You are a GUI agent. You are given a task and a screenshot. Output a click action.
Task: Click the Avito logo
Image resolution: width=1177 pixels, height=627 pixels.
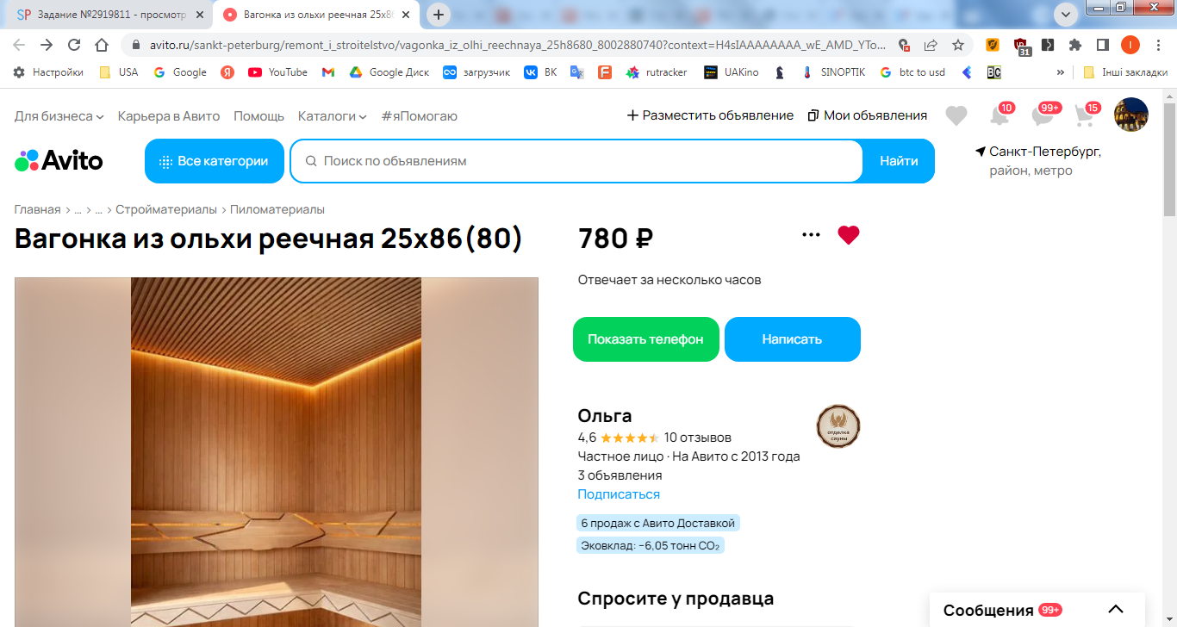(x=59, y=161)
